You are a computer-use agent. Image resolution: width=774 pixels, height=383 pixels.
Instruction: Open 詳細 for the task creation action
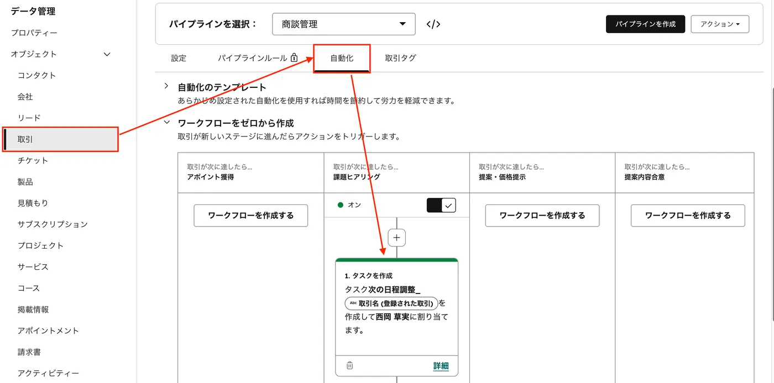pyautogui.click(x=441, y=366)
